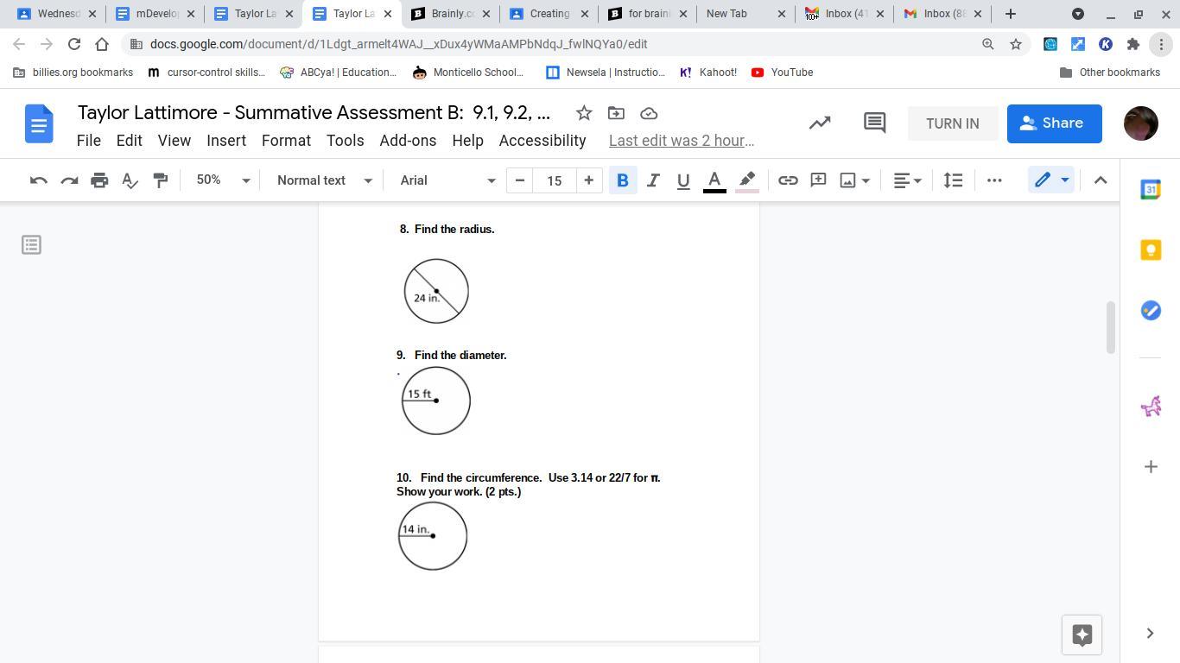The width and height of the screenshot is (1180, 663).
Task: Expand the image insert dropdown arrow
Action: coord(866,180)
